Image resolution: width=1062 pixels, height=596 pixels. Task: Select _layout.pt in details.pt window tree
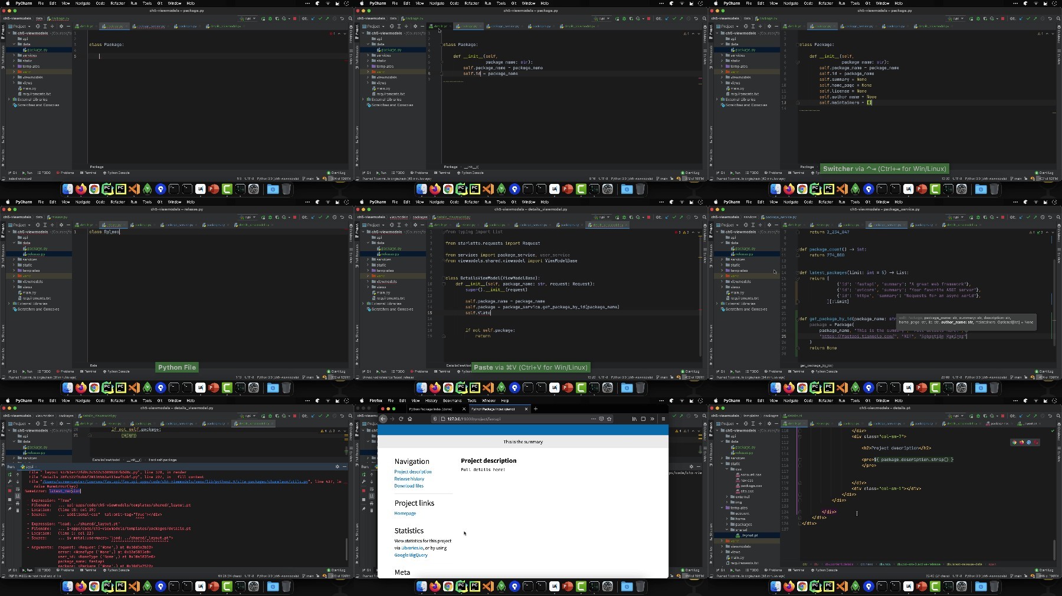748,535
